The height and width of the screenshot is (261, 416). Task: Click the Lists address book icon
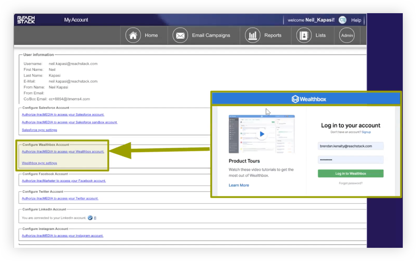tap(304, 35)
